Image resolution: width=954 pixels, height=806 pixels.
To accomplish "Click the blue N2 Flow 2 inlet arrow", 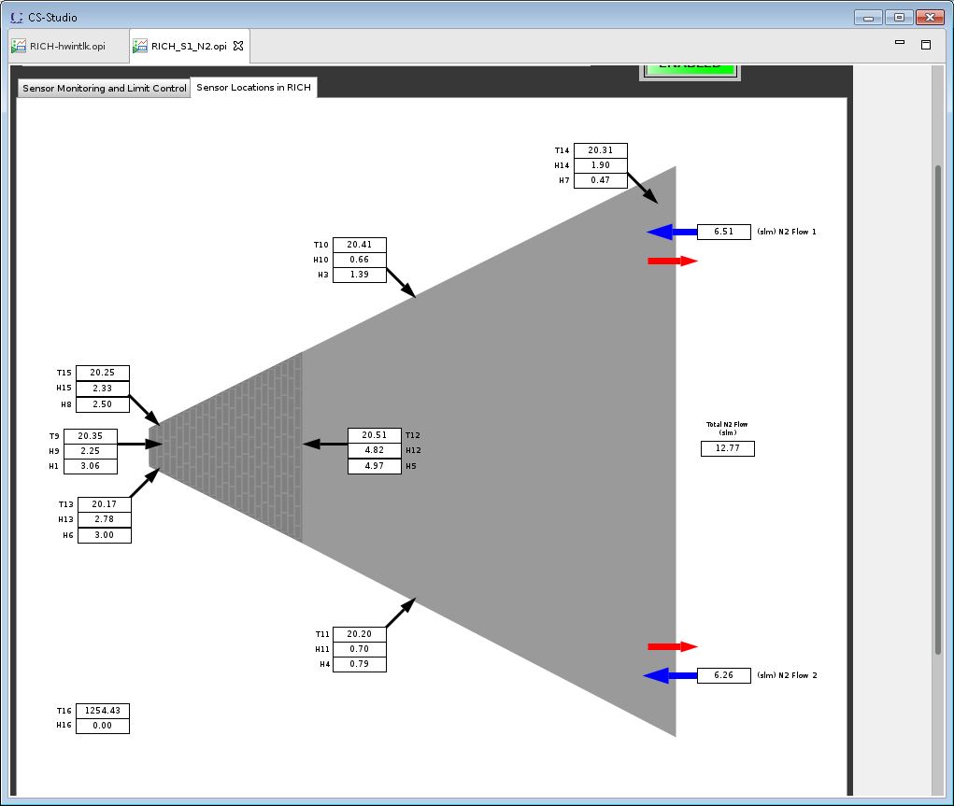I will (x=670, y=675).
